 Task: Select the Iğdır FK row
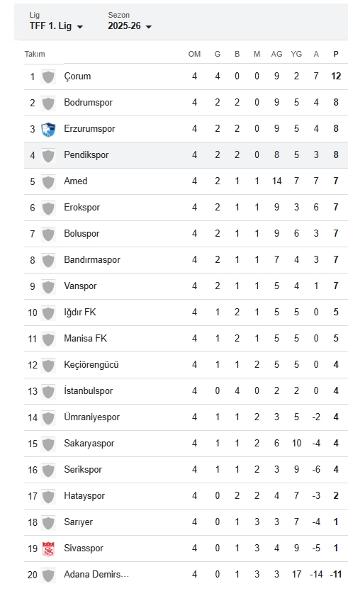click(x=186, y=313)
